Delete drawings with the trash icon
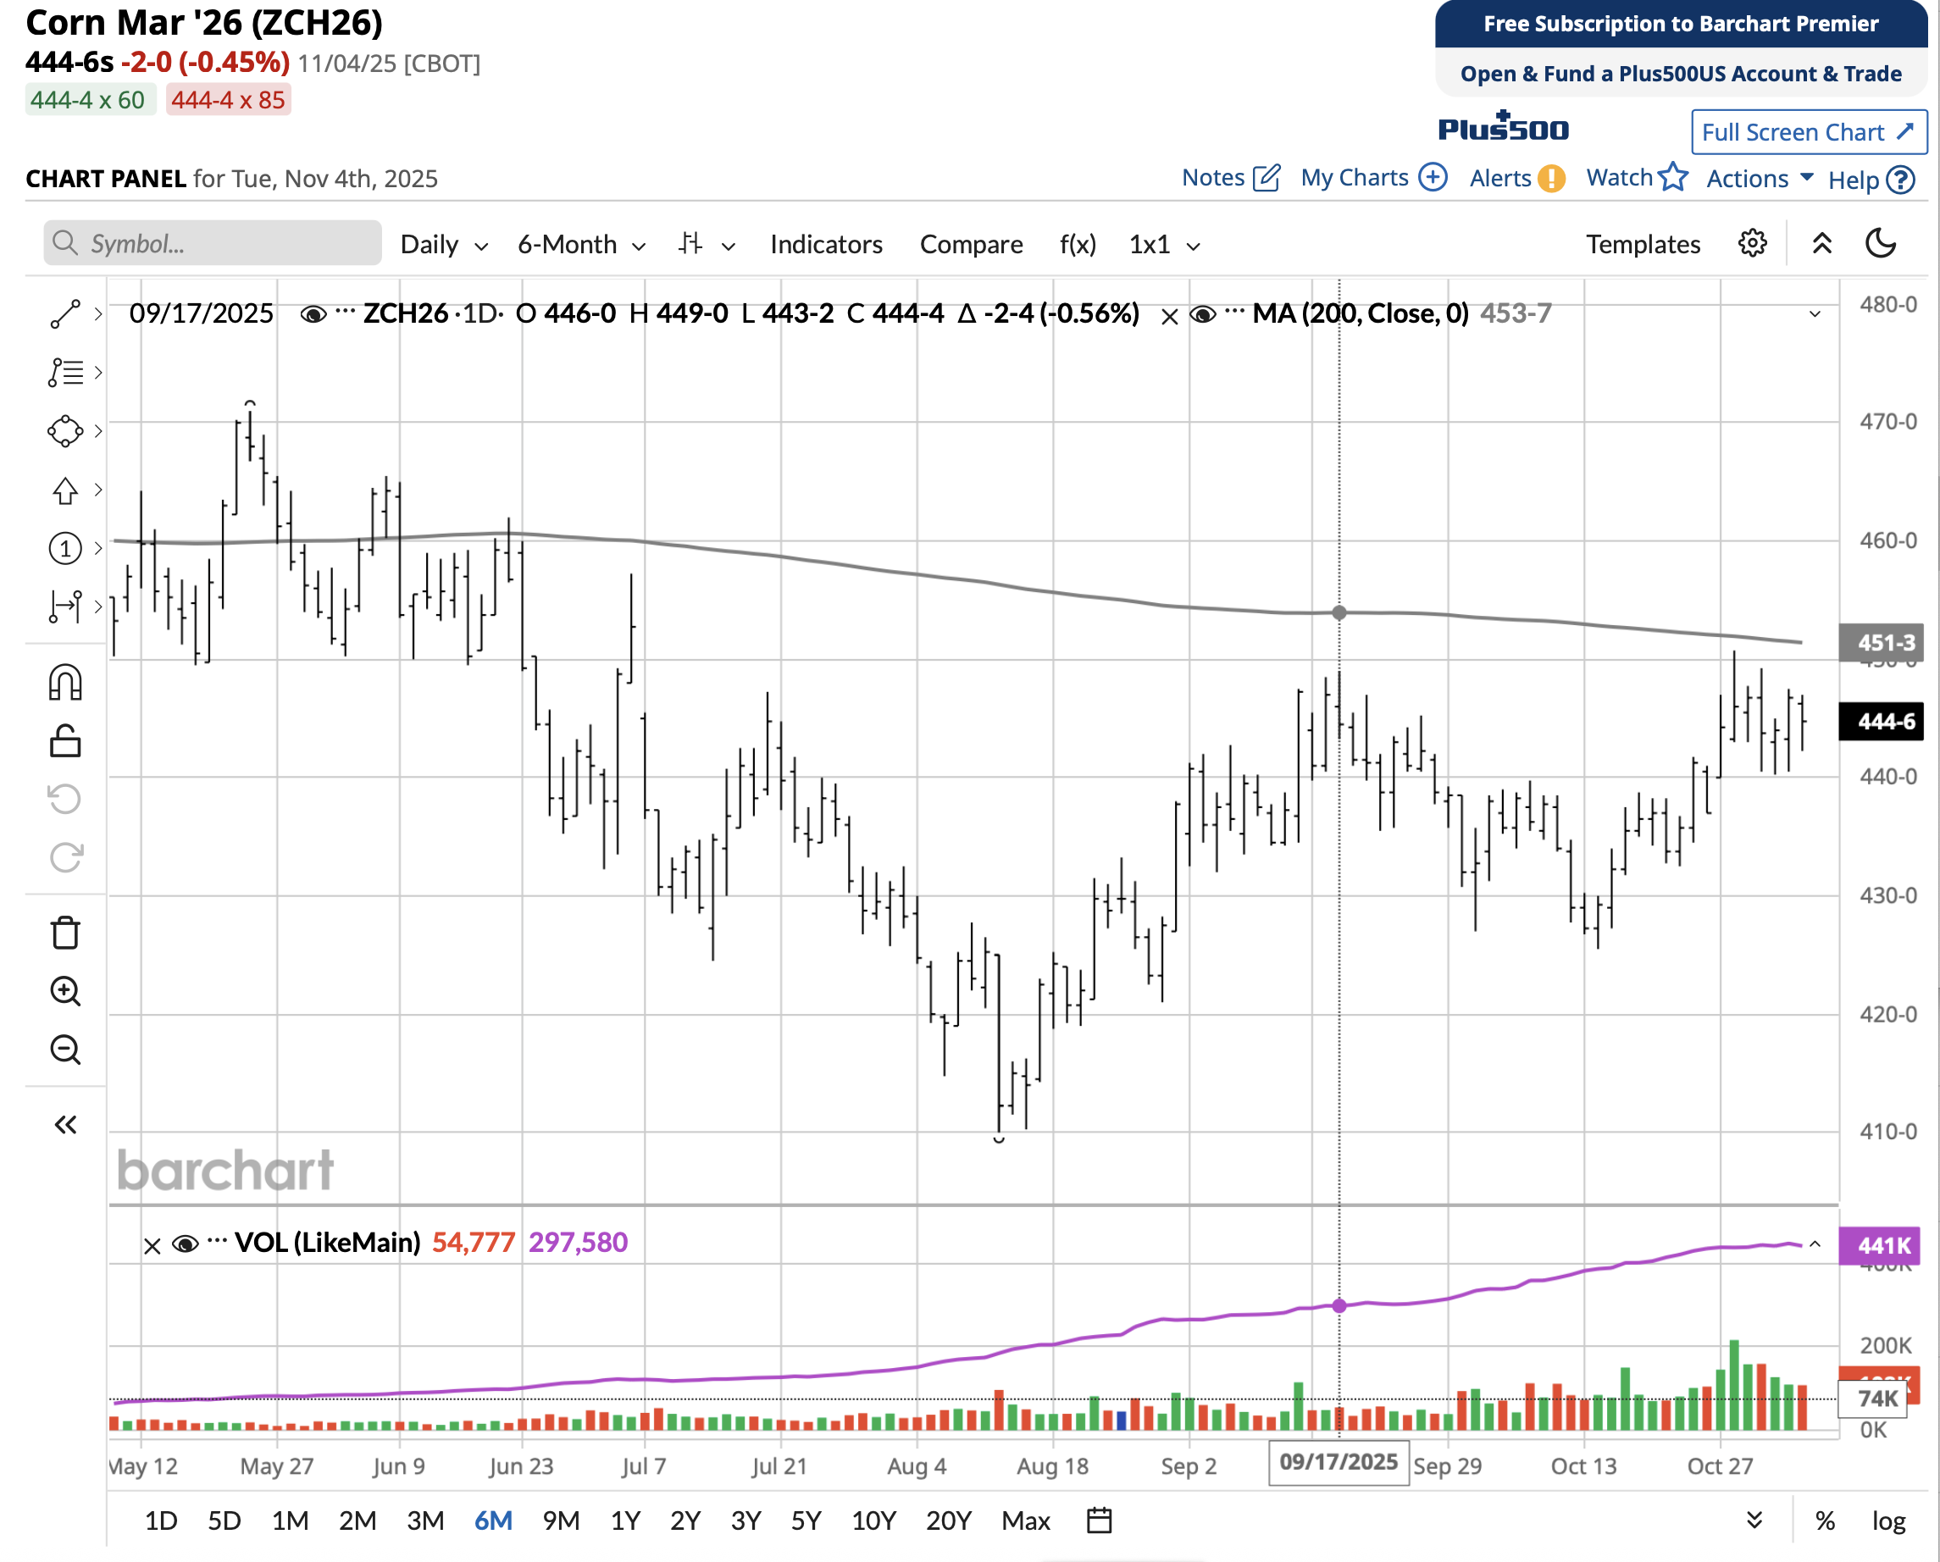 (x=64, y=933)
